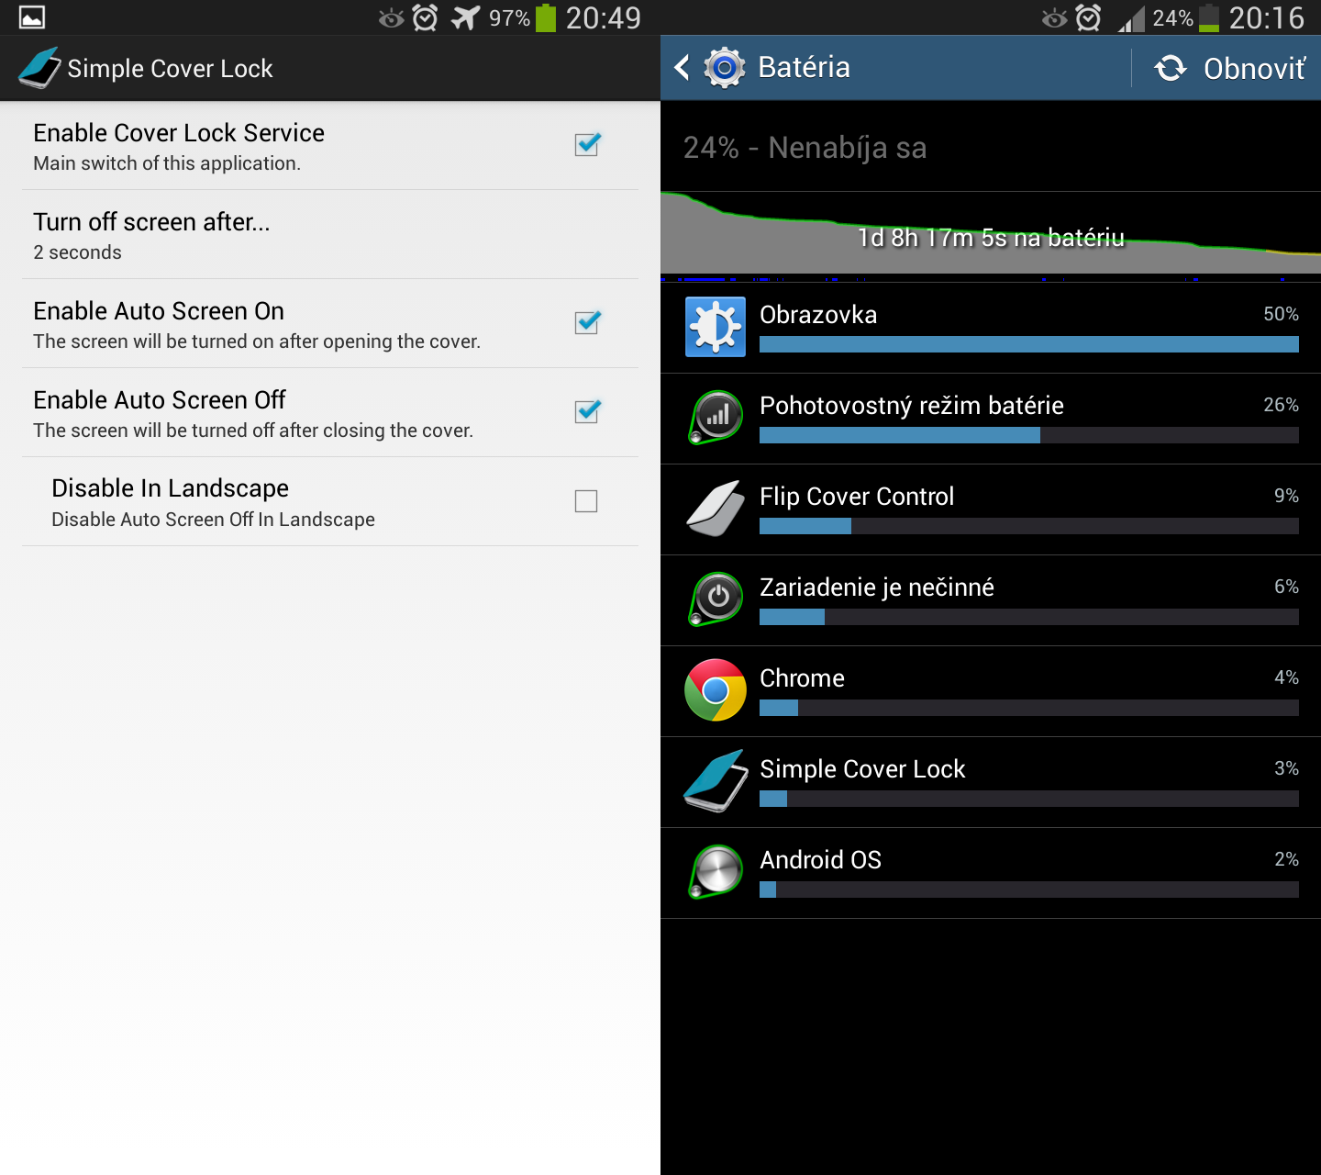Tap the Obnoviť refresh button
Viewport: 1321px width, 1175px height.
1228,68
